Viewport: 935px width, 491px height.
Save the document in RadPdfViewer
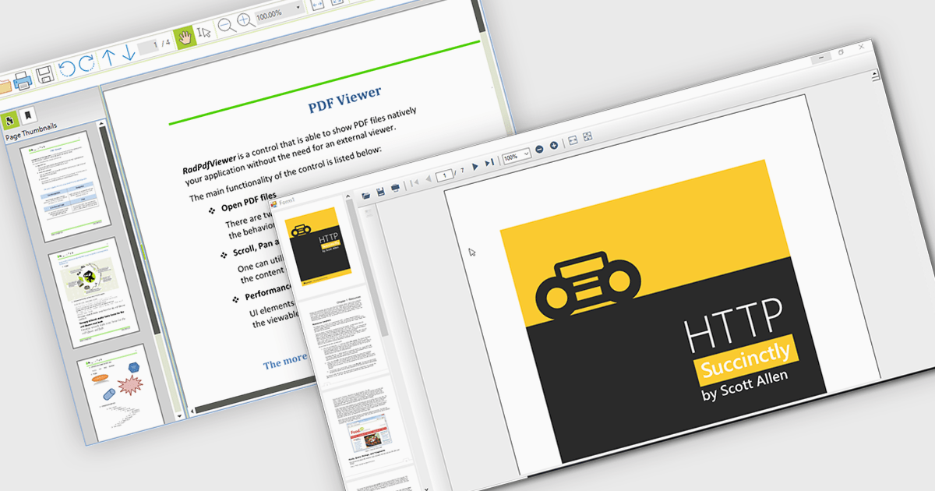tap(44, 75)
